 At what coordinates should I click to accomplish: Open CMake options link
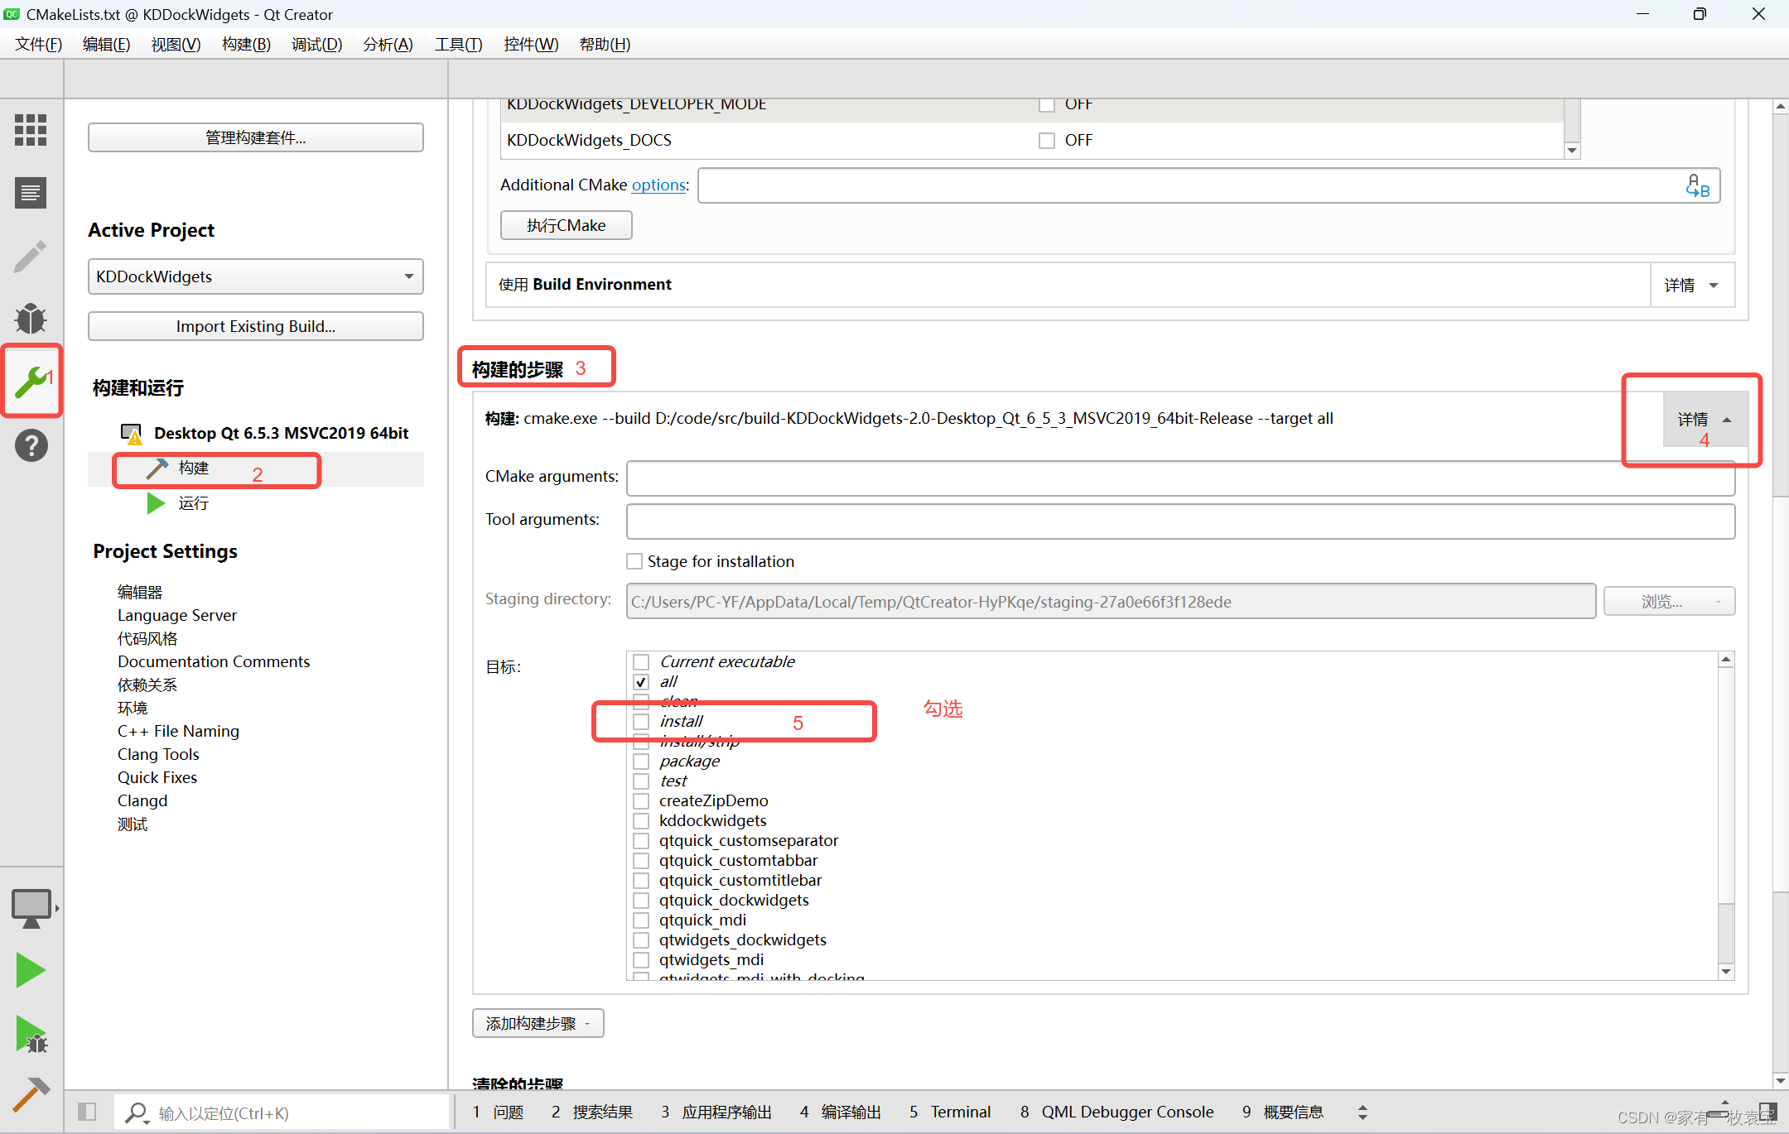[658, 185]
